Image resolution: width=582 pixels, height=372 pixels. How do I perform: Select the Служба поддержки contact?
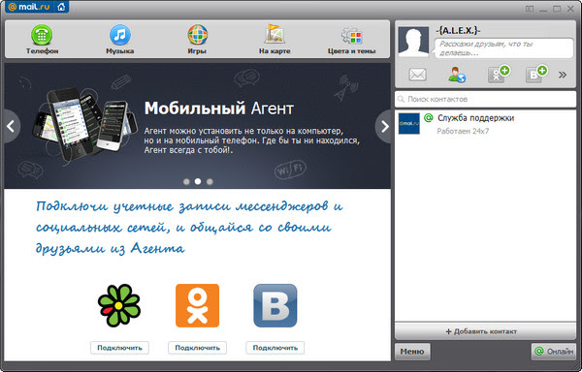point(485,124)
